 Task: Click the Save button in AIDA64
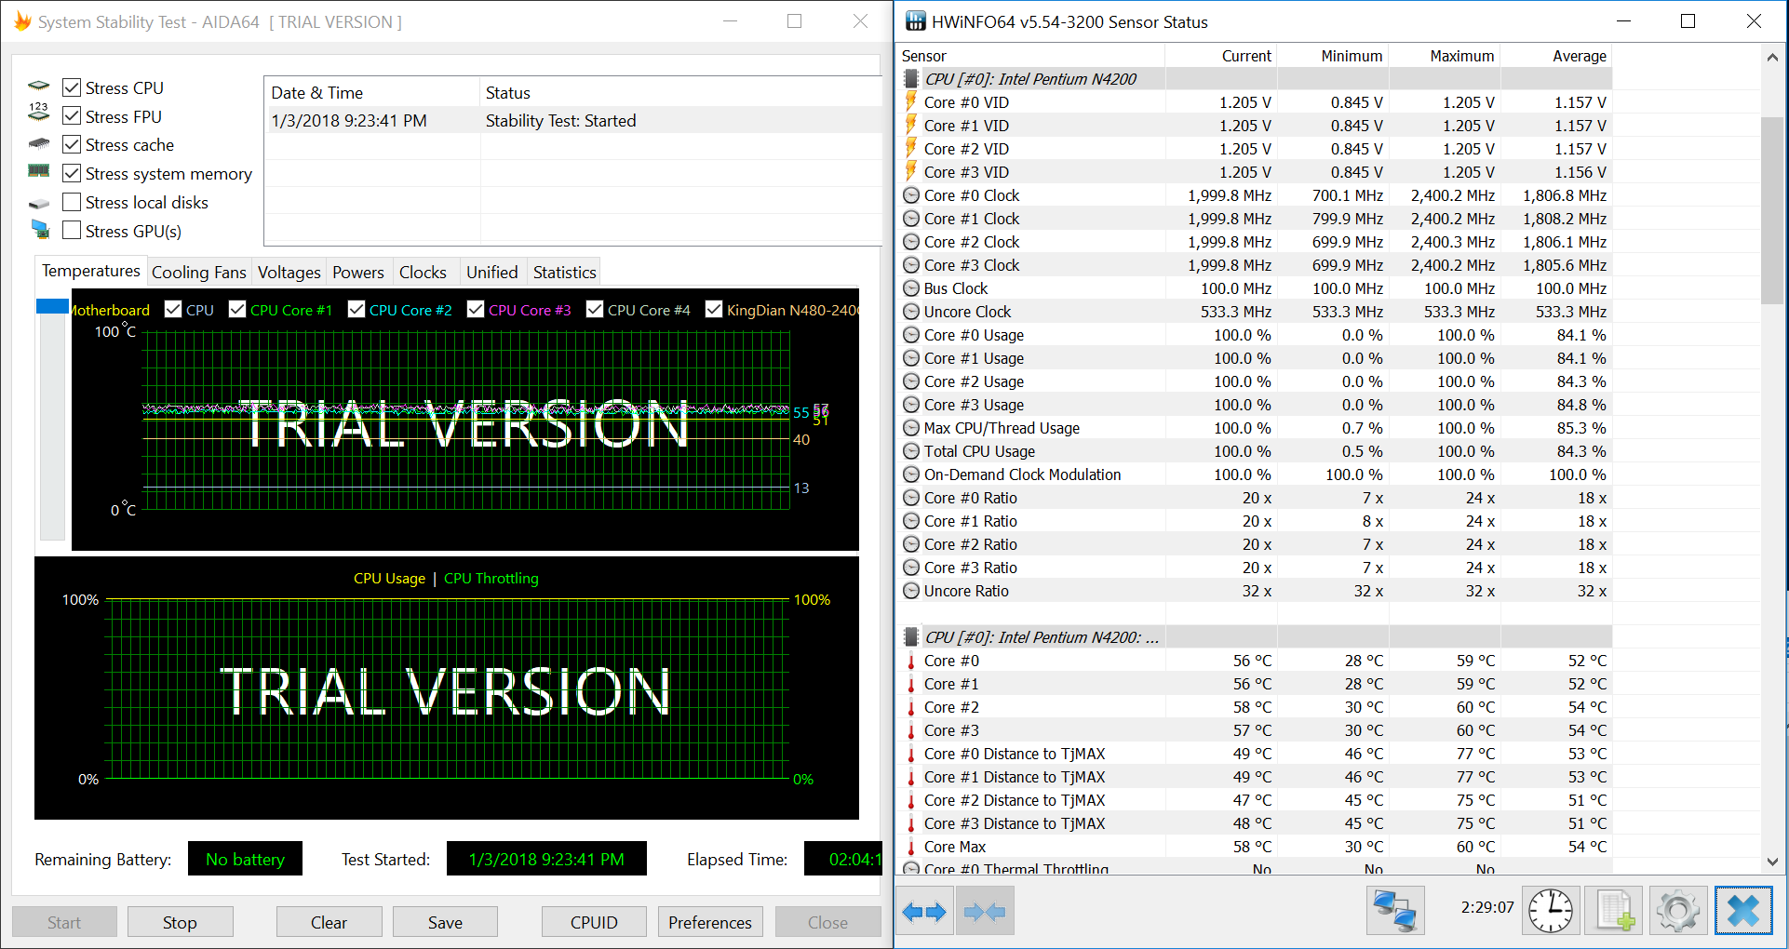(445, 922)
